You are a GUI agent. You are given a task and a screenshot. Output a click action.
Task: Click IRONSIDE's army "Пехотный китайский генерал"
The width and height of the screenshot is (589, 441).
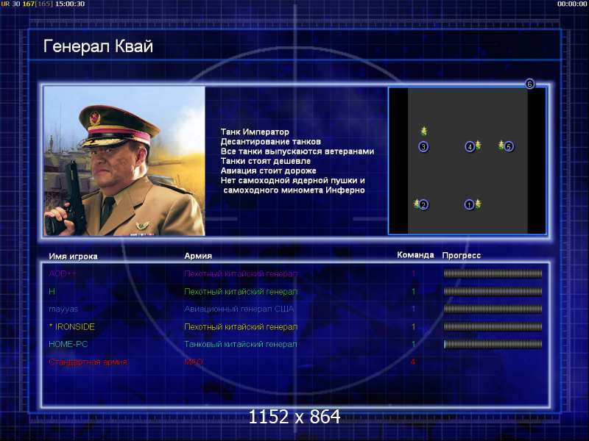[x=241, y=327]
